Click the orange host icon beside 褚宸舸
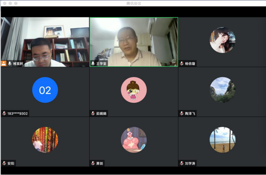 [x=4, y=63]
